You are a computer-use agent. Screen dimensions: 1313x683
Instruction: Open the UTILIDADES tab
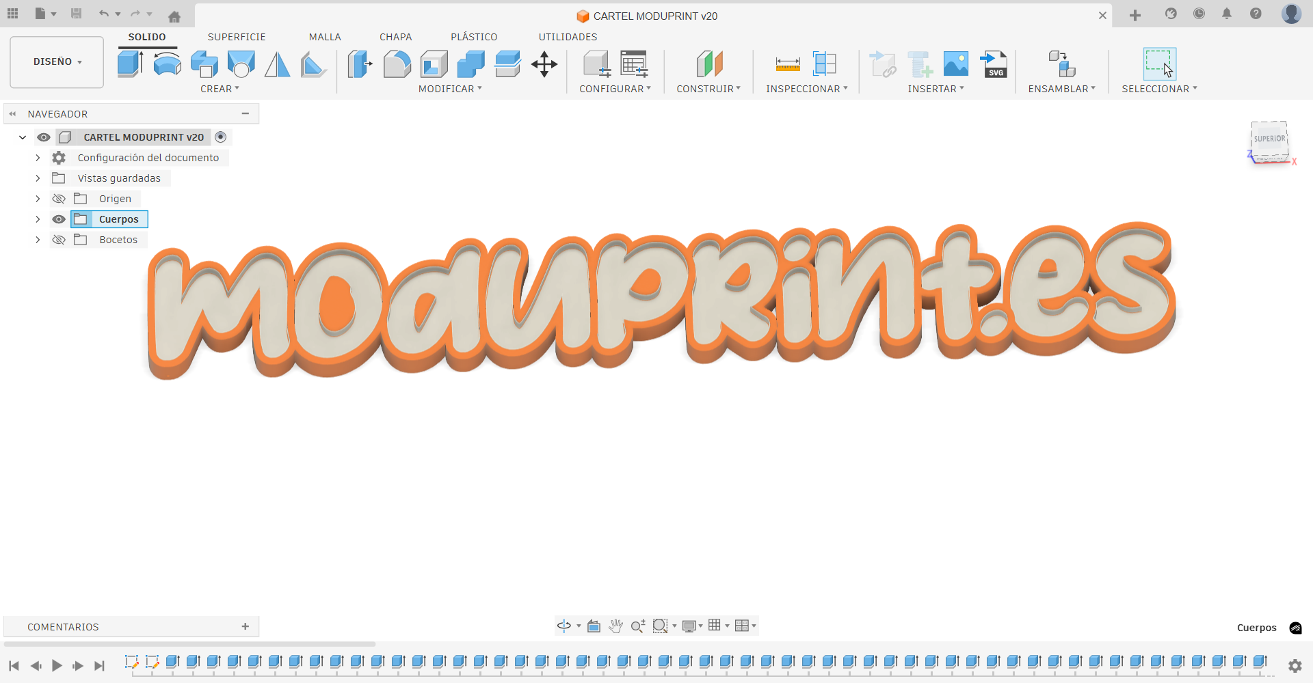568,37
